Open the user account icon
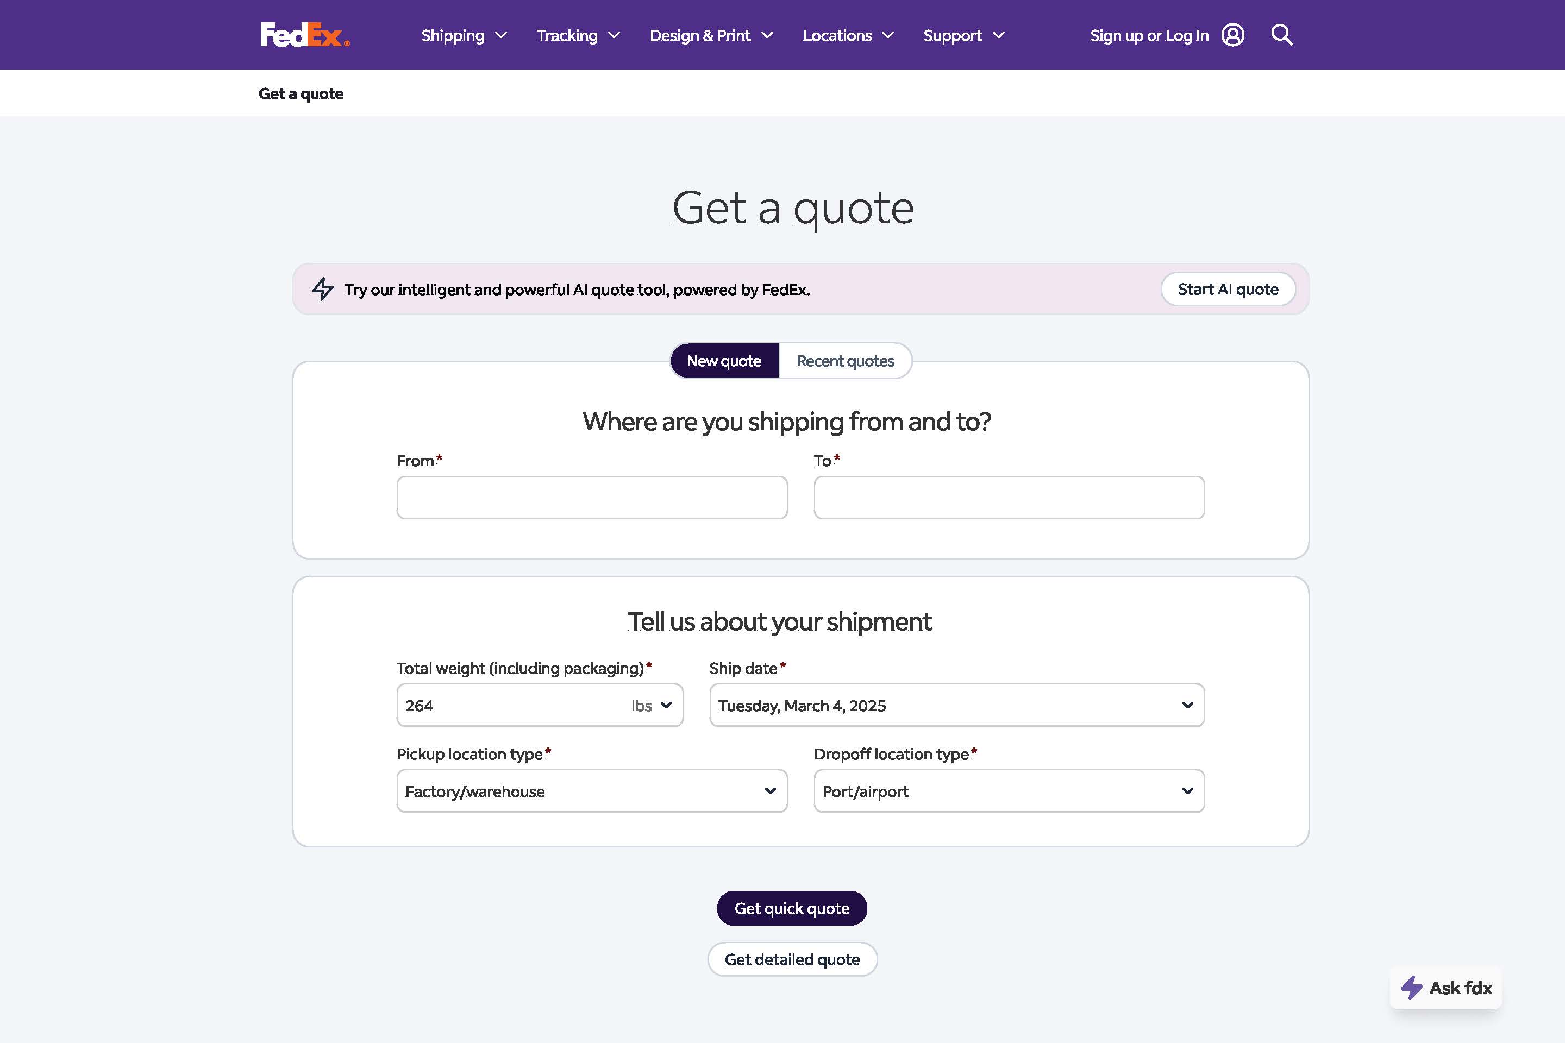The width and height of the screenshot is (1565, 1043). tap(1233, 35)
